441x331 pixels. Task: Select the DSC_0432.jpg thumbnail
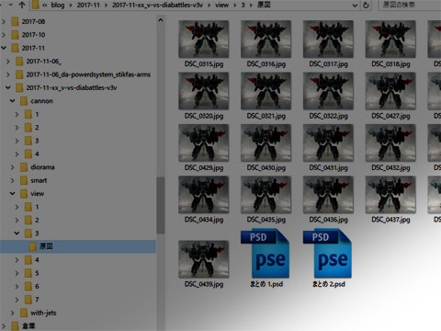pos(390,143)
